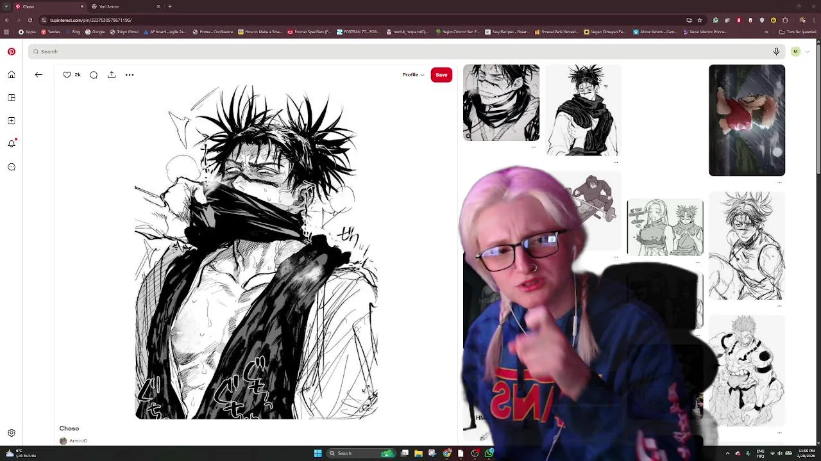Click the Choso pin title text
This screenshot has height=461, width=821.
69,428
